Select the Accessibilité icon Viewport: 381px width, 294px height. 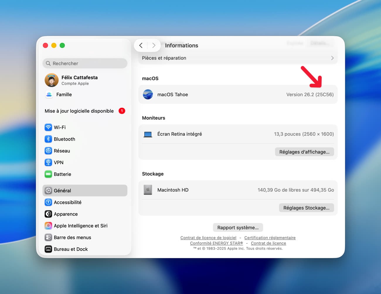[x=48, y=202]
